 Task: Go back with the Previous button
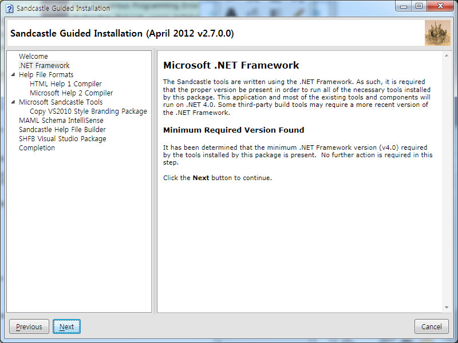[29, 327]
